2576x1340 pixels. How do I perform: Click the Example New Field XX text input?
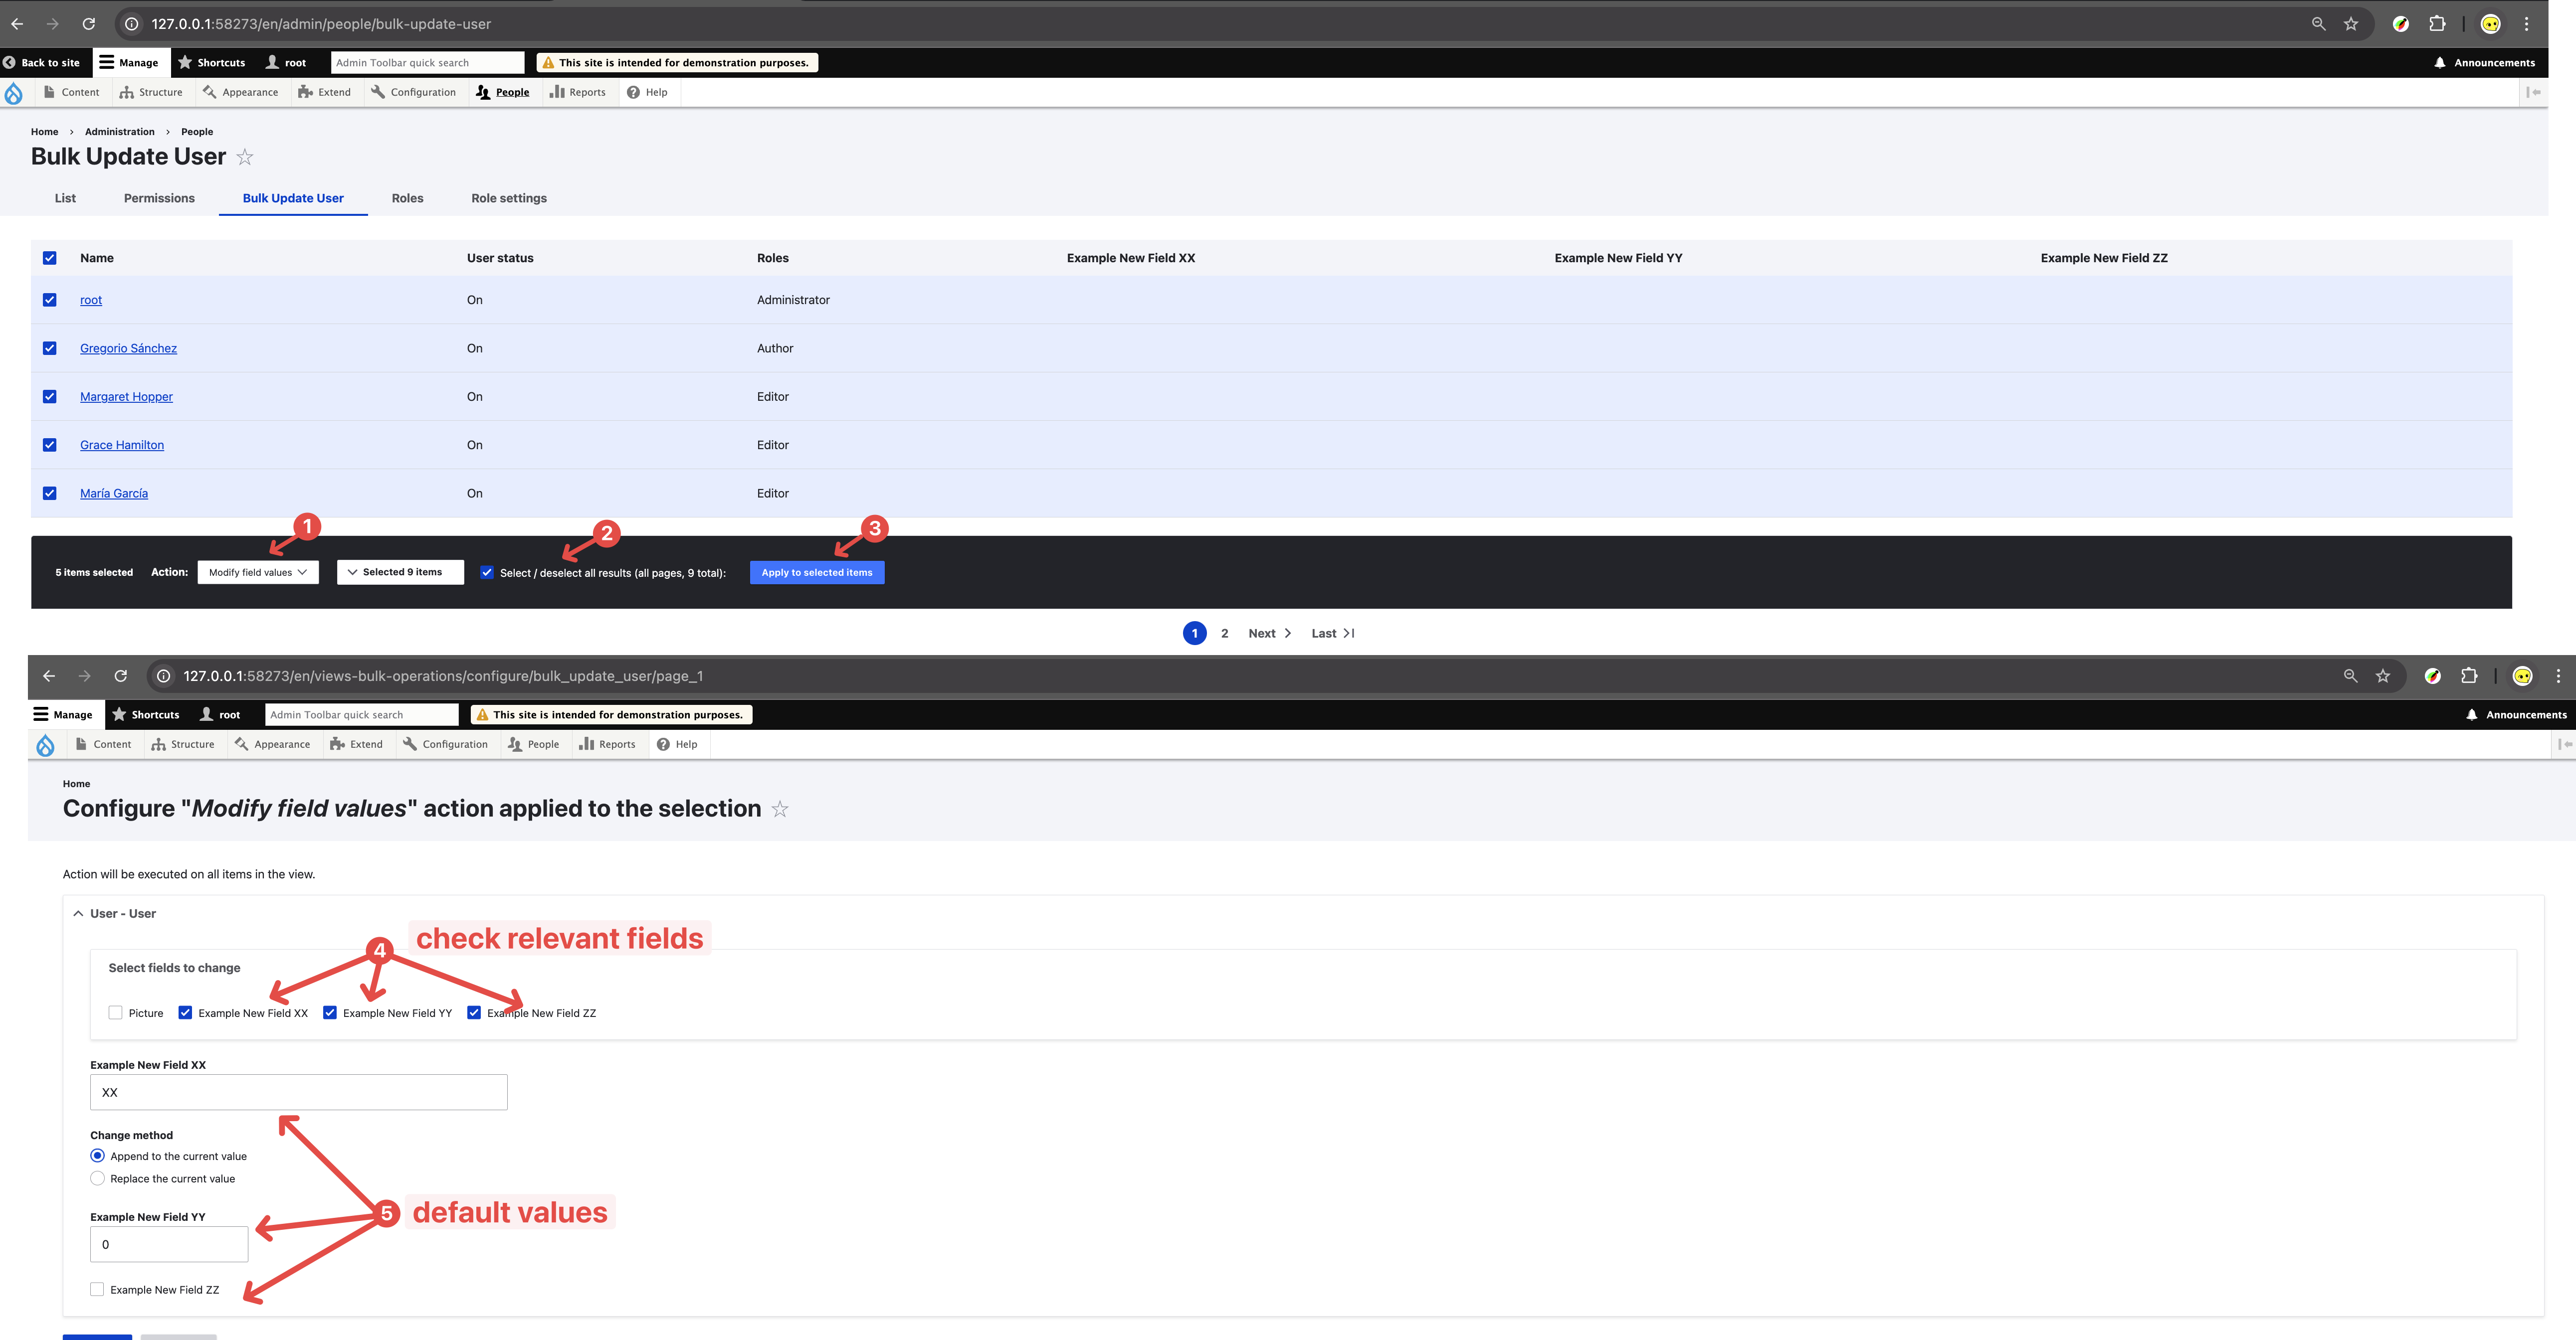298,1092
